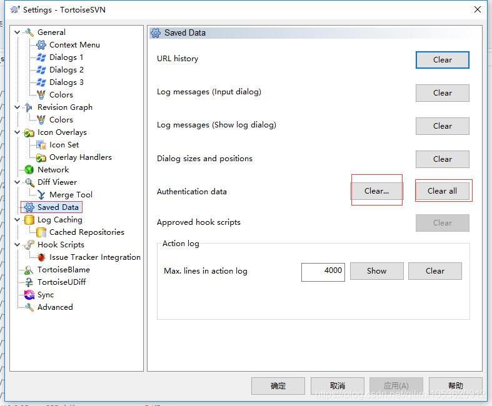This screenshot has width=492, height=406.
Task: Click the Network globe icon
Action: click(x=29, y=170)
